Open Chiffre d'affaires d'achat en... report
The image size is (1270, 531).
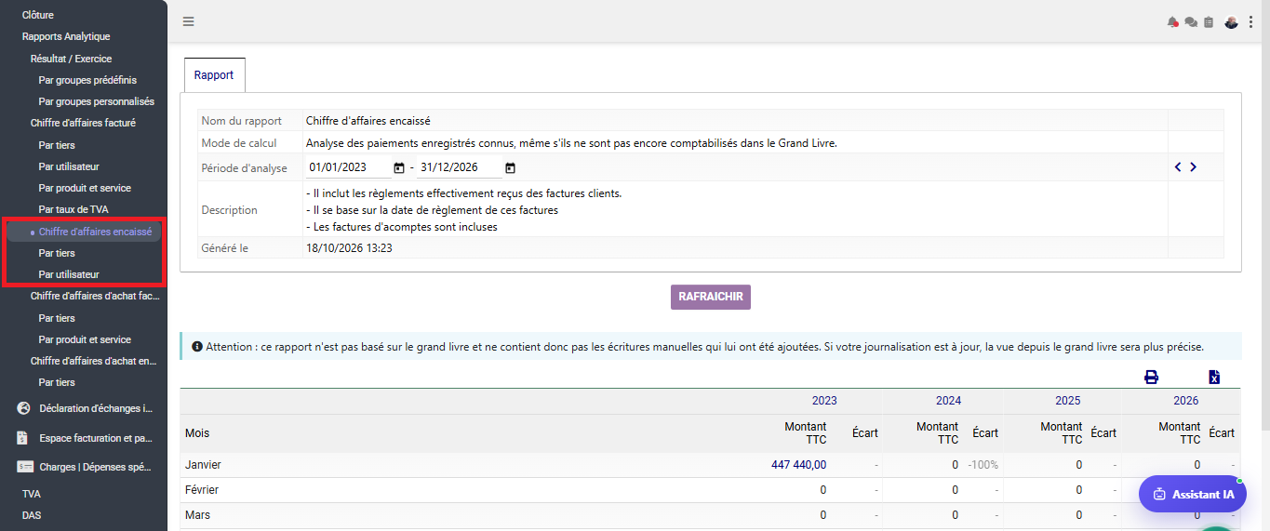(92, 361)
